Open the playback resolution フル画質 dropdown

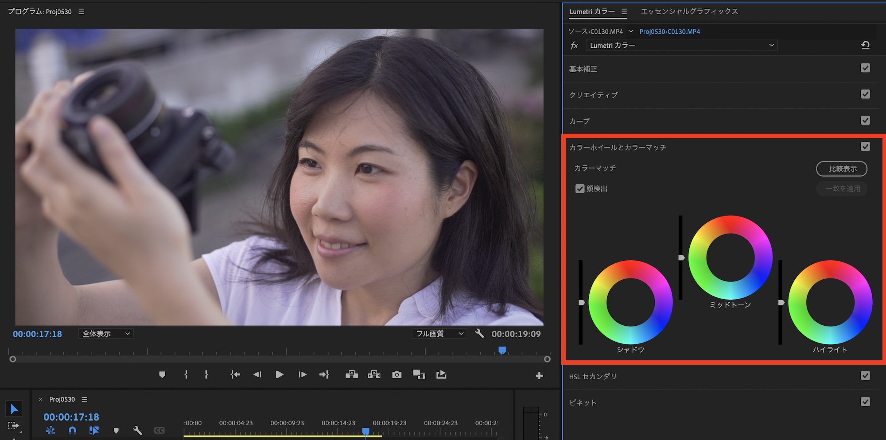click(x=439, y=333)
